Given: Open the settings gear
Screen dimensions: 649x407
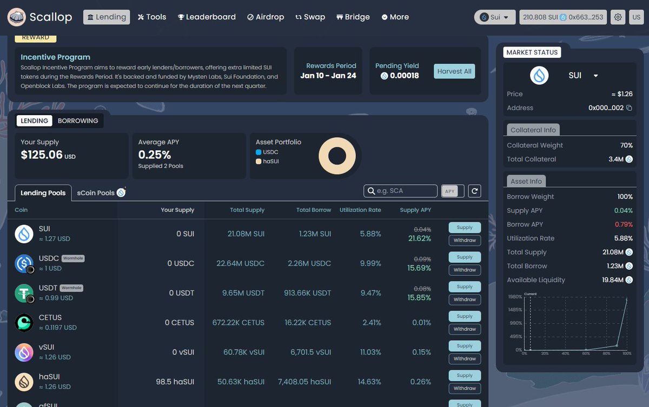Looking at the screenshot, I should (618, 17).
